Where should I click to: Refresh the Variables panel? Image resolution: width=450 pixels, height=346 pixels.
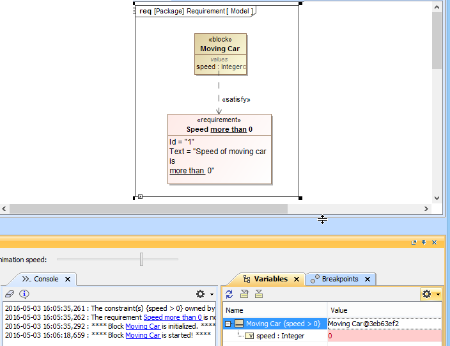click(229, 294)
